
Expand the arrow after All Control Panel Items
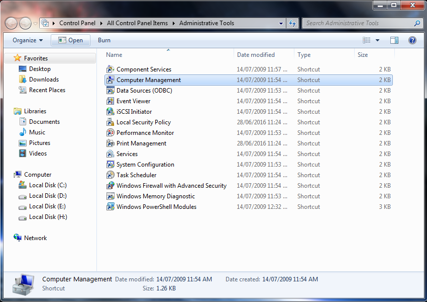click(174, 24)
